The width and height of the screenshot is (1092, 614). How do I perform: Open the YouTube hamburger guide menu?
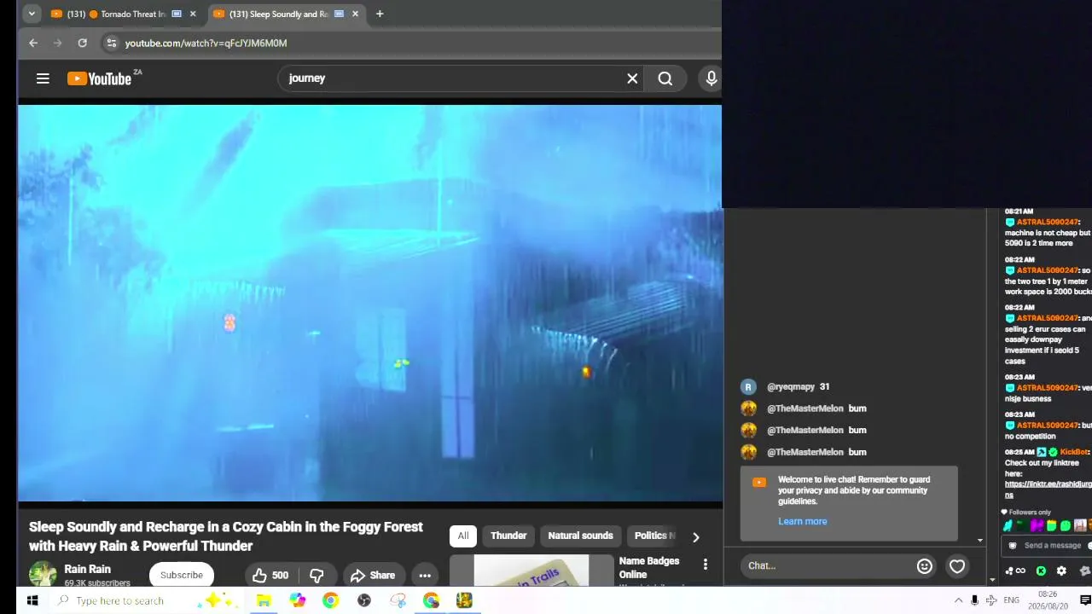coord(43,78)
